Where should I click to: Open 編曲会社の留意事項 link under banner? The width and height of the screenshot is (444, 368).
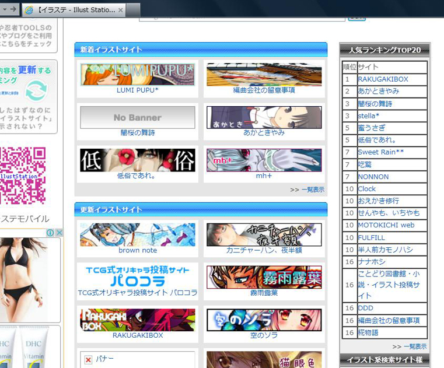(x=264, y=90)
